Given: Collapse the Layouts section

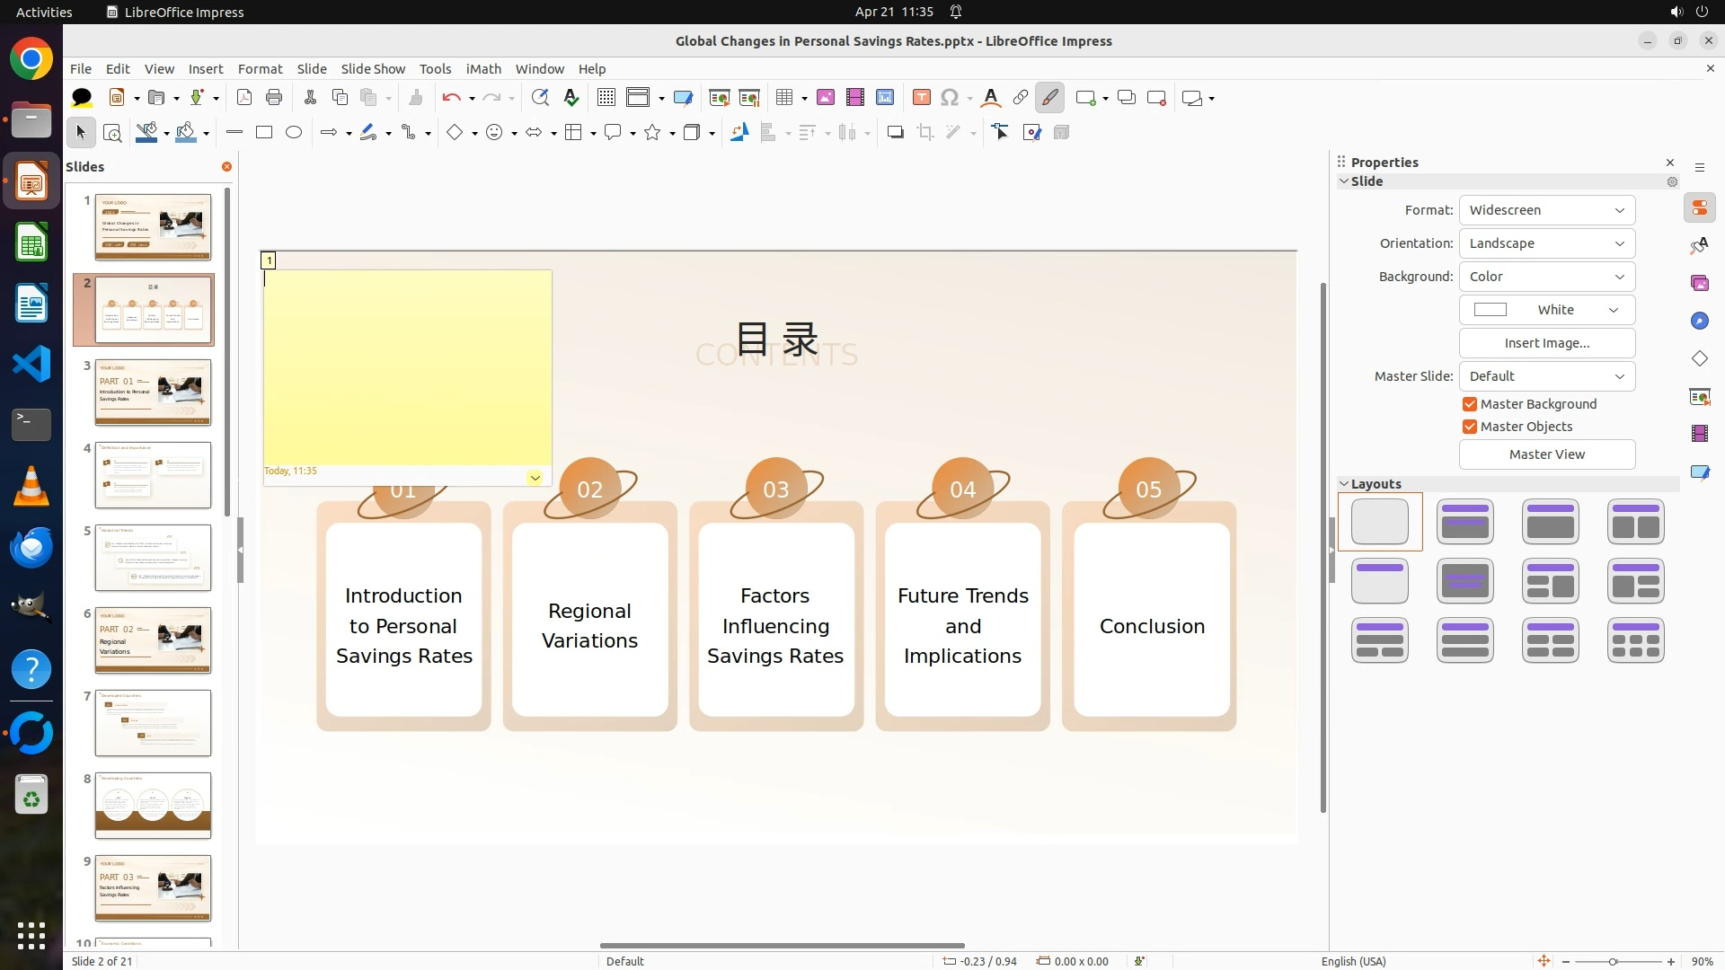Looking at the screenshot, I should 1344,484.
